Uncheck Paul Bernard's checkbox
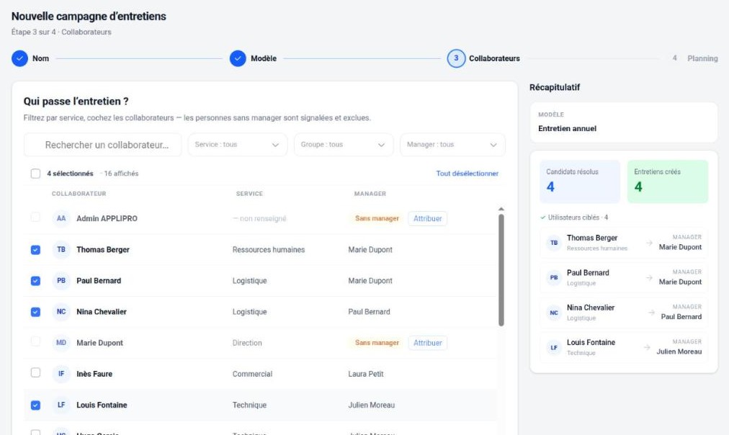Screen dimensions: 729x435 35,281
